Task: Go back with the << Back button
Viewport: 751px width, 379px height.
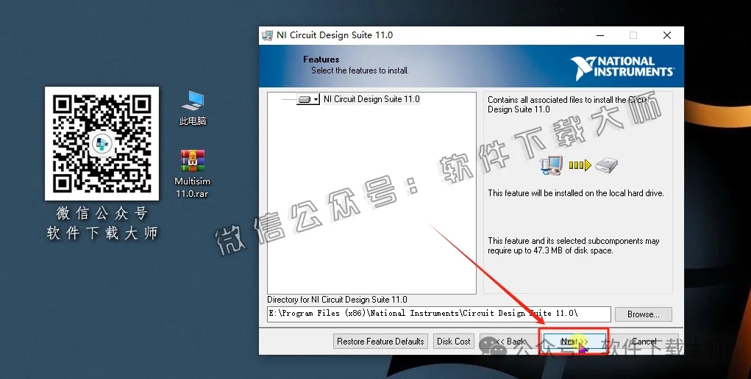Action: point(510,342)
